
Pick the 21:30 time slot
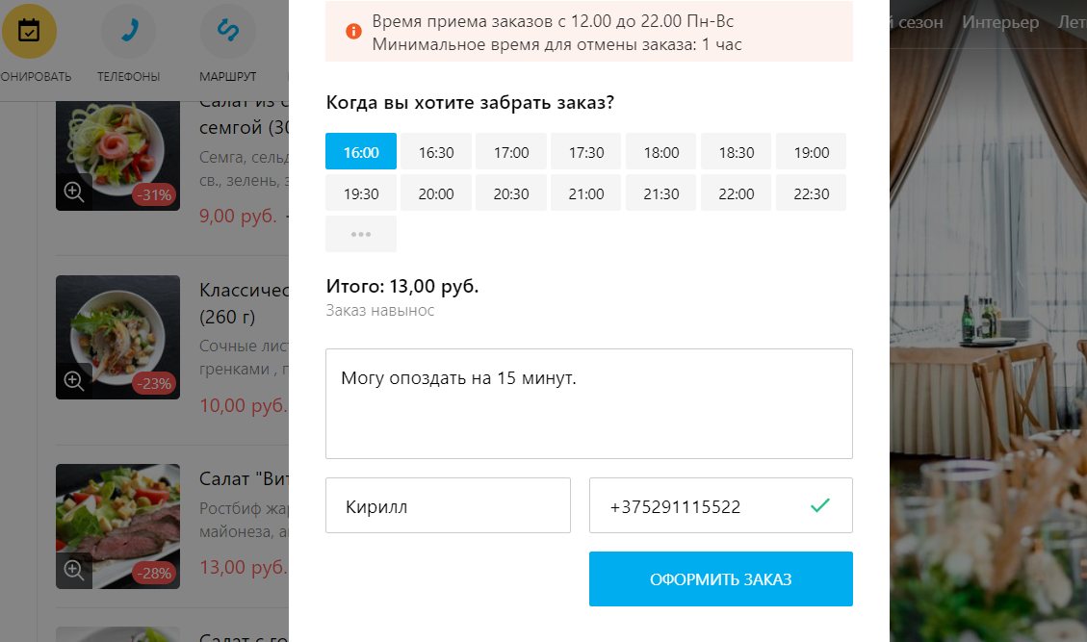pos(661,193)
